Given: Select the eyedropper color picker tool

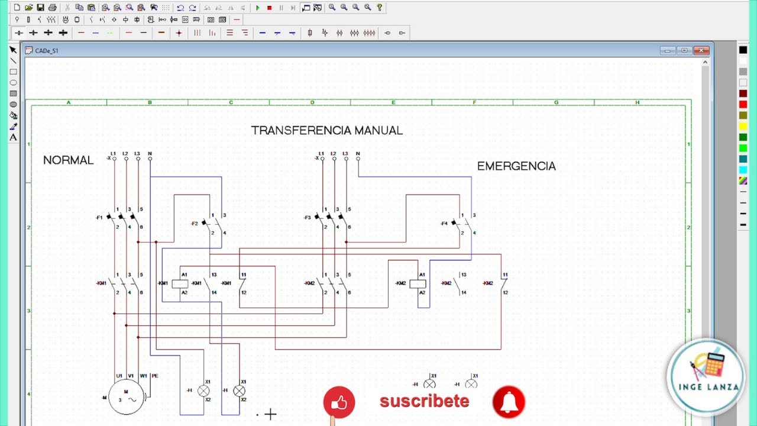Looking at the screenshot, I should 13,126.
